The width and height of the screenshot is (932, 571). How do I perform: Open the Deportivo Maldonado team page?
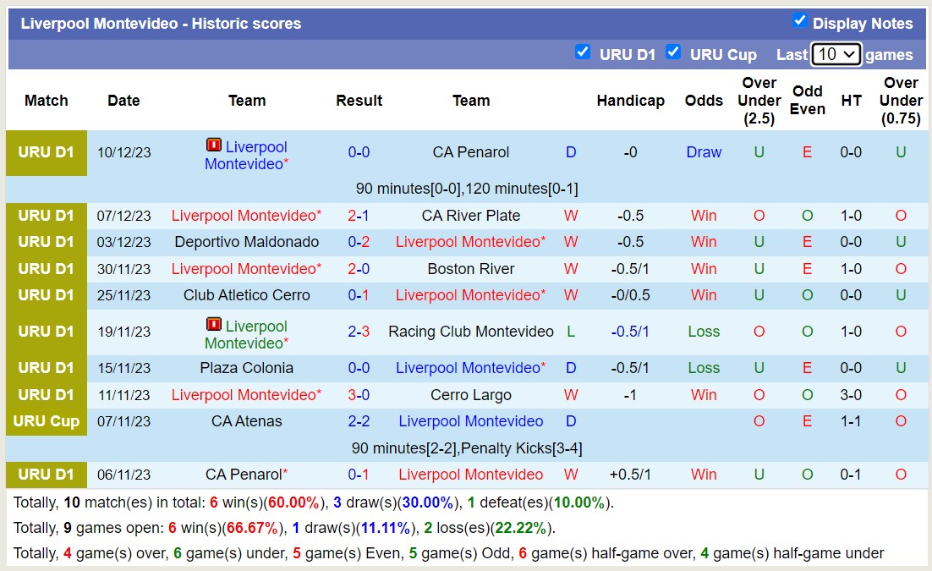(247, 242)
